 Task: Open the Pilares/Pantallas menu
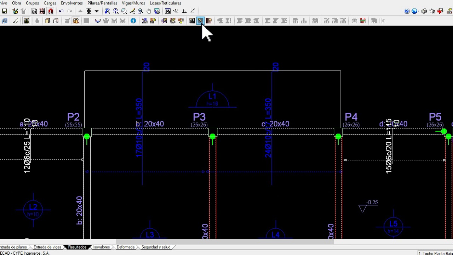tap(102, 3)
